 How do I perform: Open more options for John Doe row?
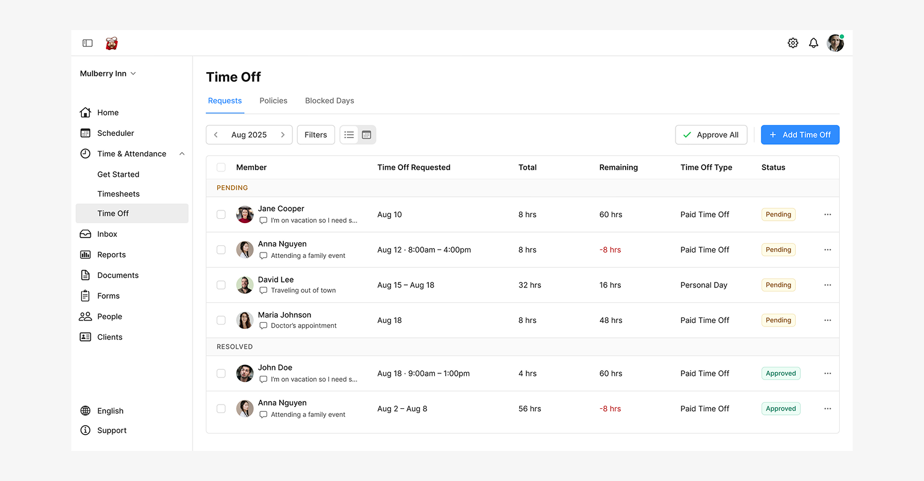828,373
